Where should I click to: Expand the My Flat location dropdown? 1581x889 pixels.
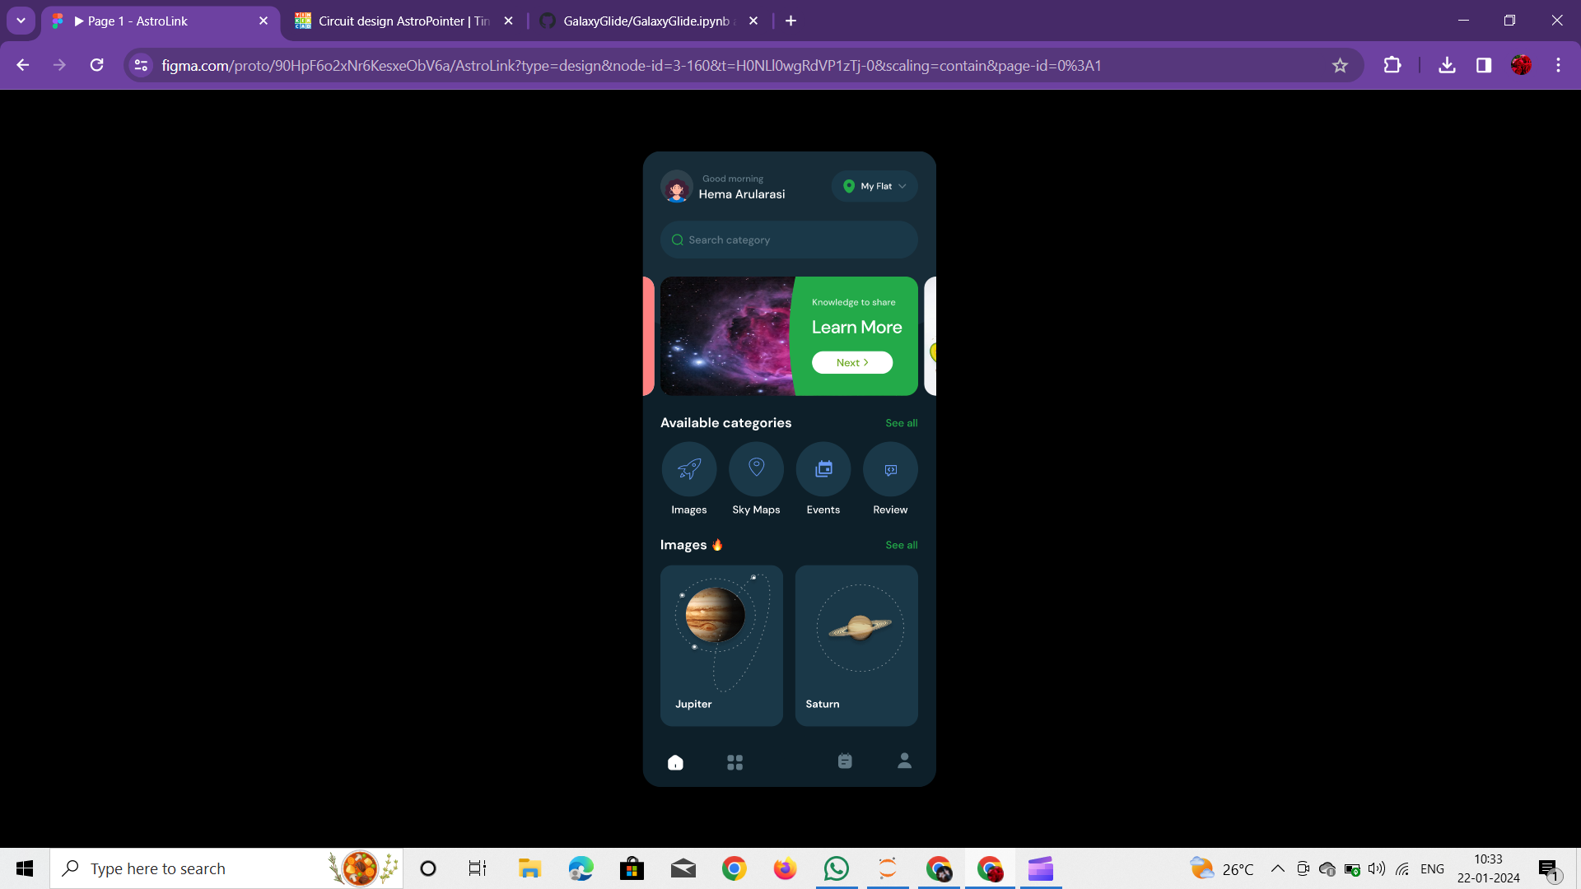pos(874,186)
